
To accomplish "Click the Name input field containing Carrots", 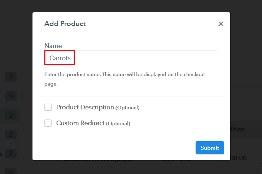I will click(x=131, y=58).
